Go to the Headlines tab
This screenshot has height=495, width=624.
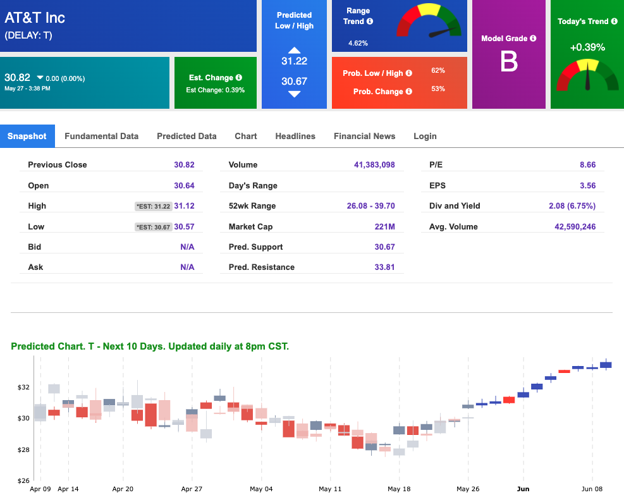[295, 136]
